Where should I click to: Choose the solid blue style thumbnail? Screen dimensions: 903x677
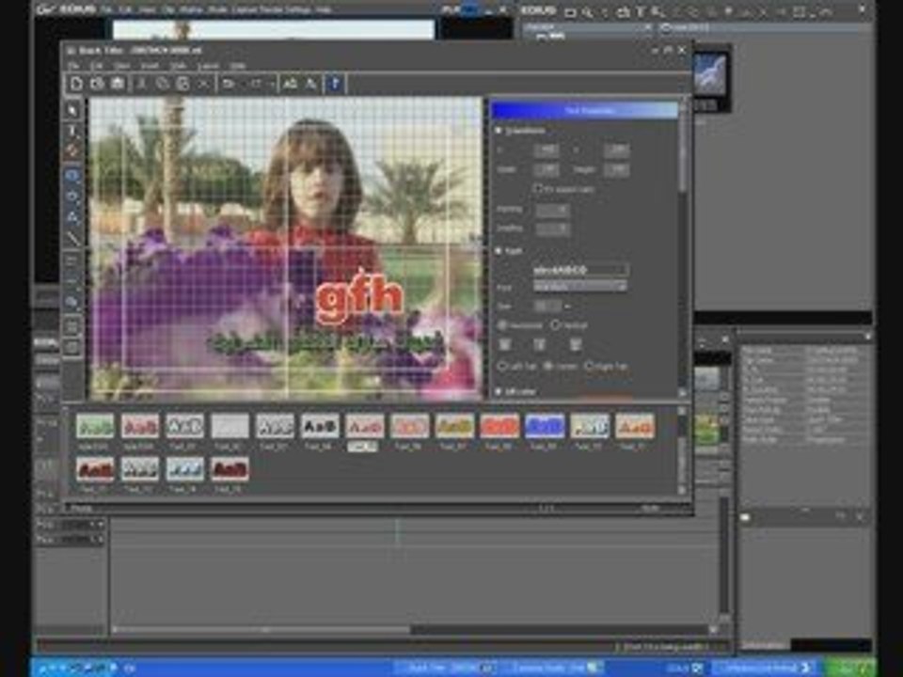point(545,426)
